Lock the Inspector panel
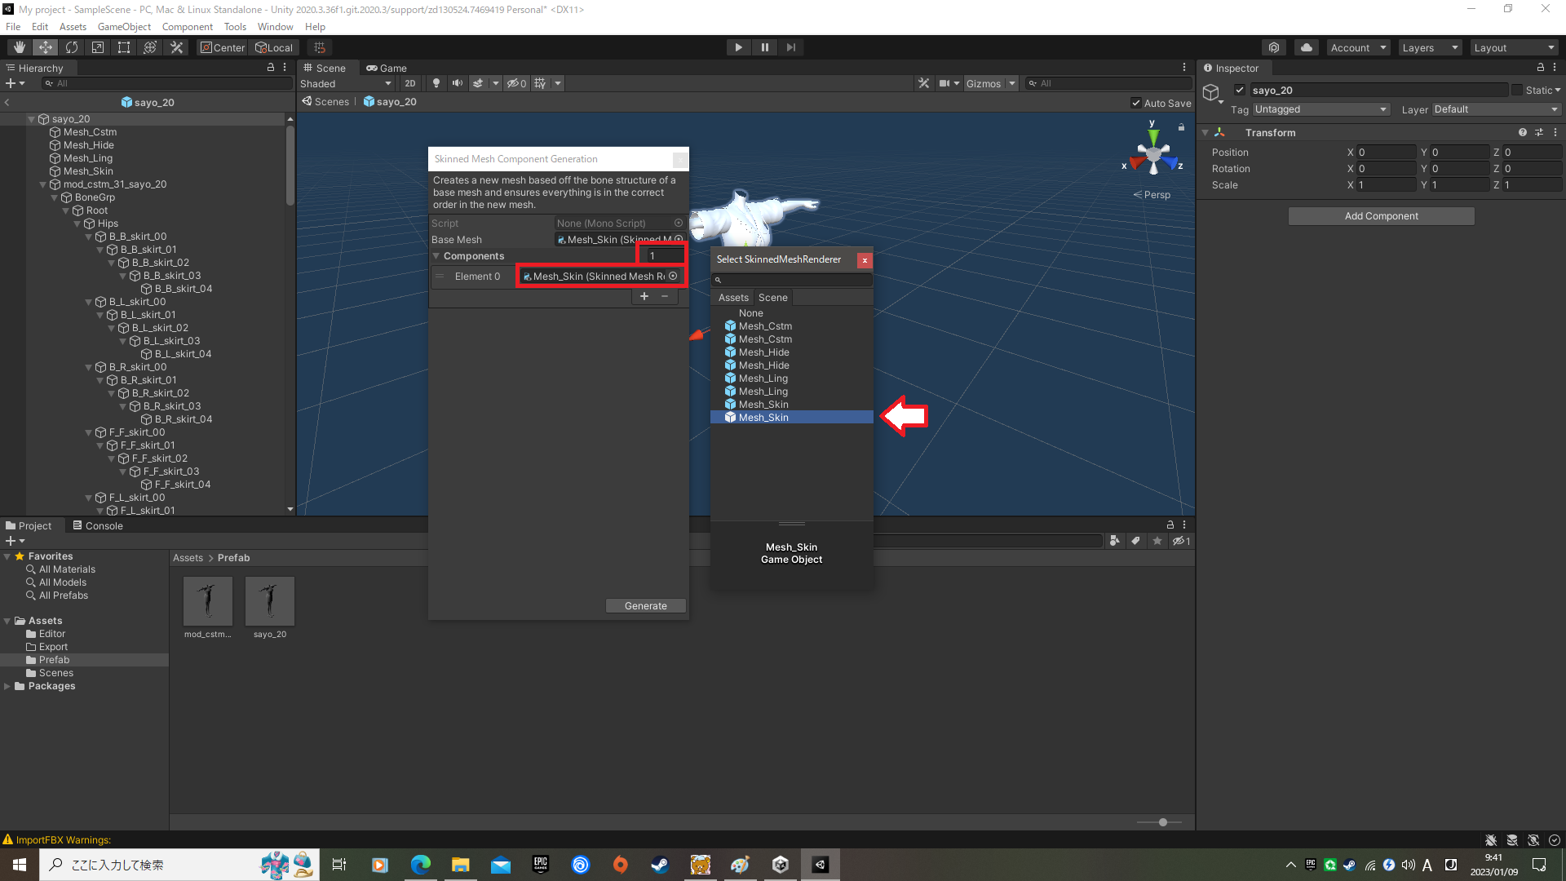Screen dimensions: 1566x881 1541,68
